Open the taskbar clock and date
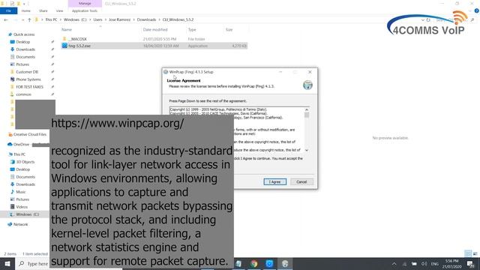 451,263
